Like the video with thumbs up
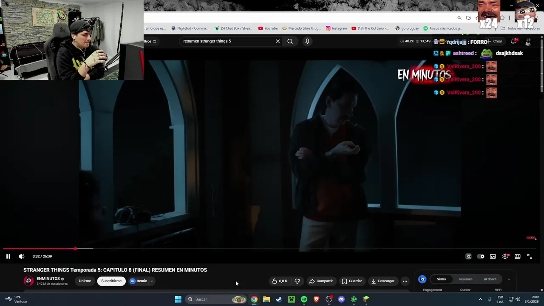Screen dimensions: 544x306 280,281
